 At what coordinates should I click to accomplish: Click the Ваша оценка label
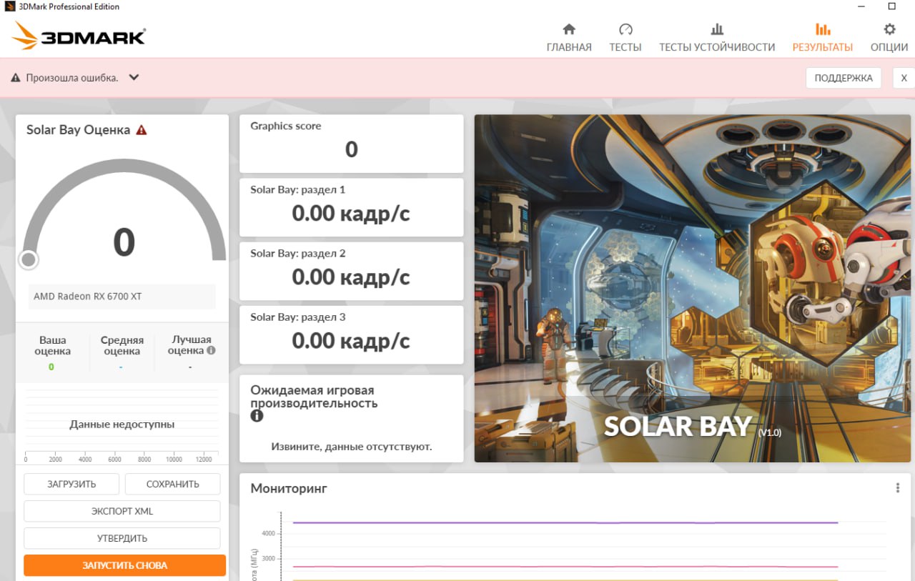click(53, 345)
